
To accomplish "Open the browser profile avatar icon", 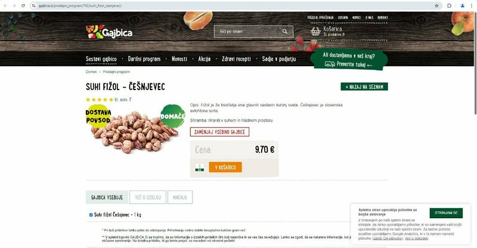I will 463,5.
